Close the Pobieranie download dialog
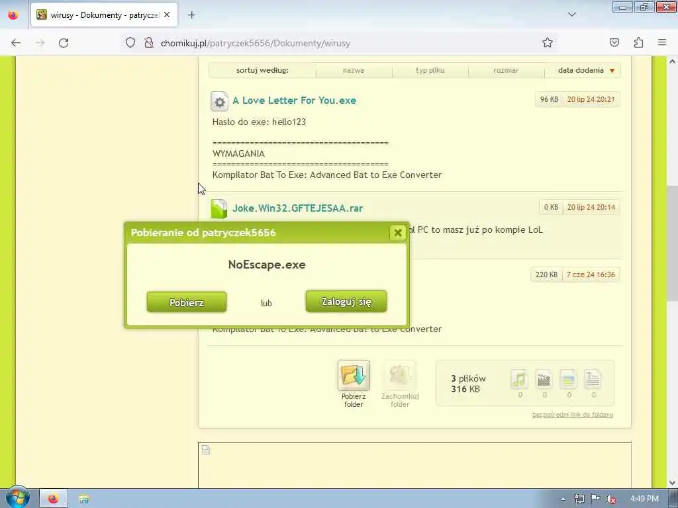The image size is (678, 508). pos(397,233)
